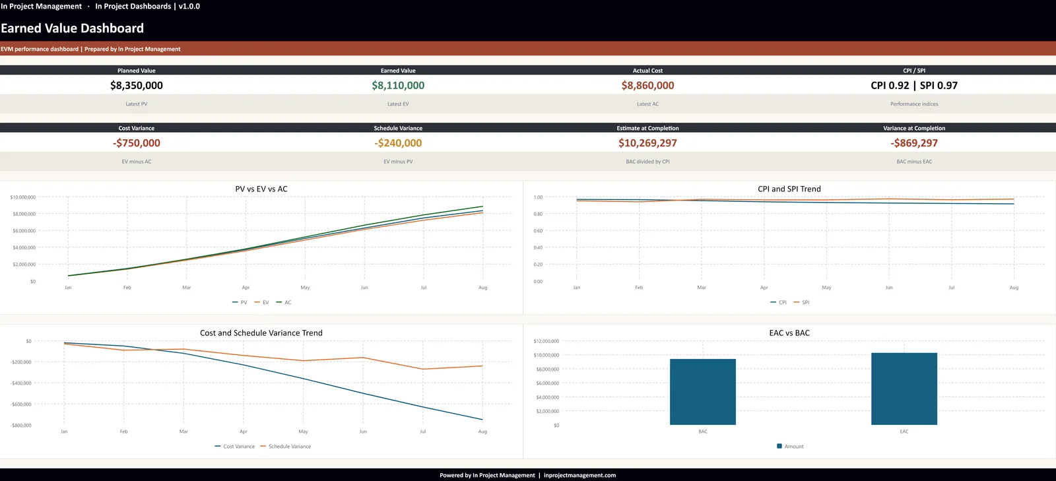
Task: Click the 'Latest AC' caption
Action: 648,104
